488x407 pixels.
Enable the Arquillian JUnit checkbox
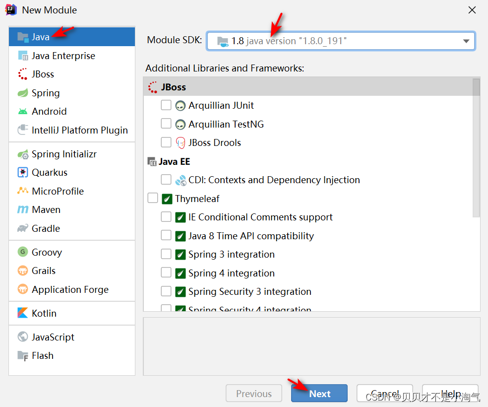166,105
